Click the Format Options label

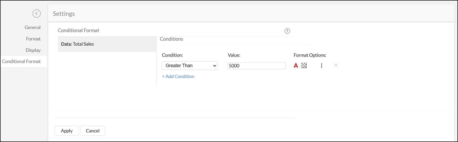(310, 55)
